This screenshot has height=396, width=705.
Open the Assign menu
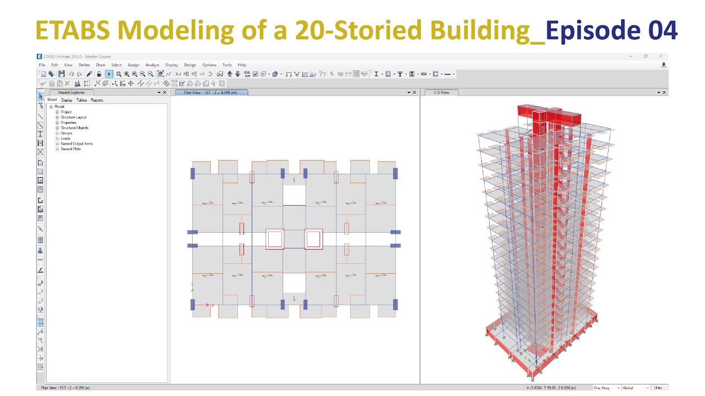coord(133,65)
